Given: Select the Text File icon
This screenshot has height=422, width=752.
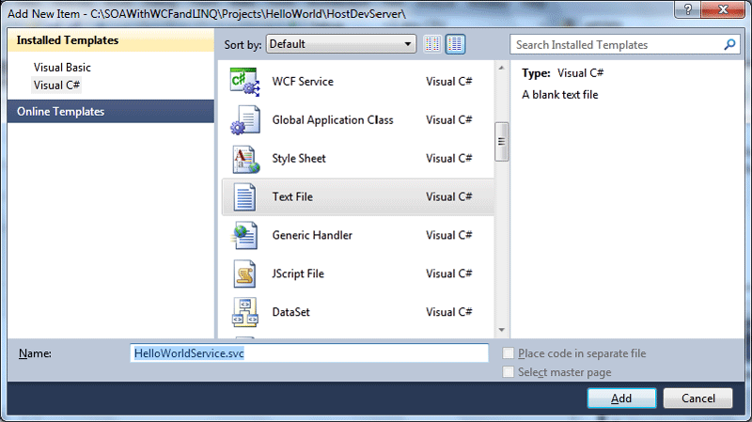Looking at the screenshot, I should pos(244,197).
